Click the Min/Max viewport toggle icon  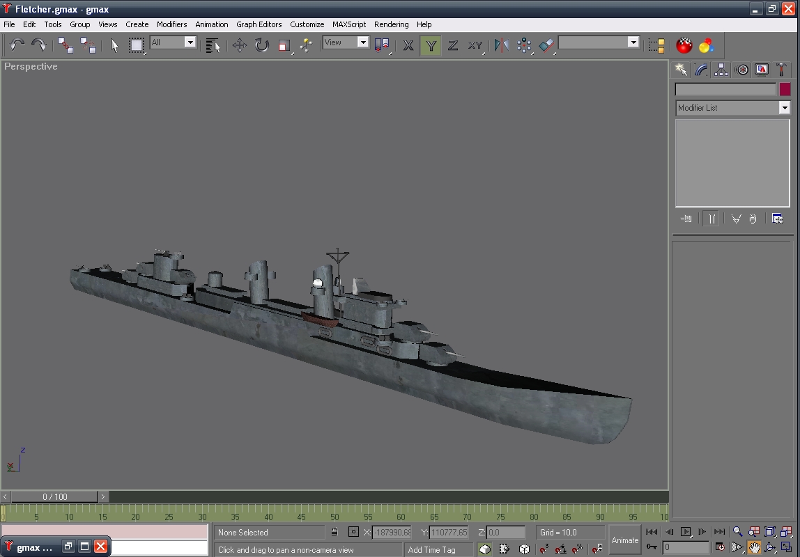pyautogui.click(x=786, y=548)
